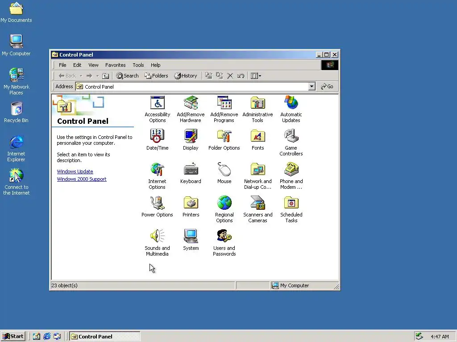Open the View menu
The width and height of the screenshot is (457, 342).
point(93,65)
